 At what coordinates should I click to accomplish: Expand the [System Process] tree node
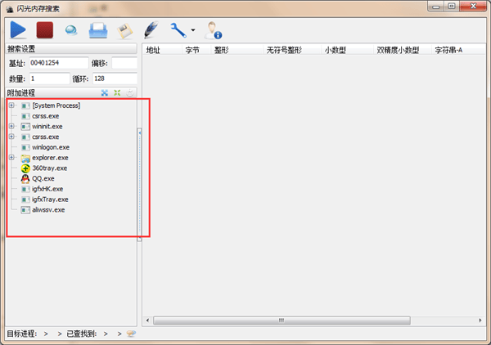tap(11, 105)
